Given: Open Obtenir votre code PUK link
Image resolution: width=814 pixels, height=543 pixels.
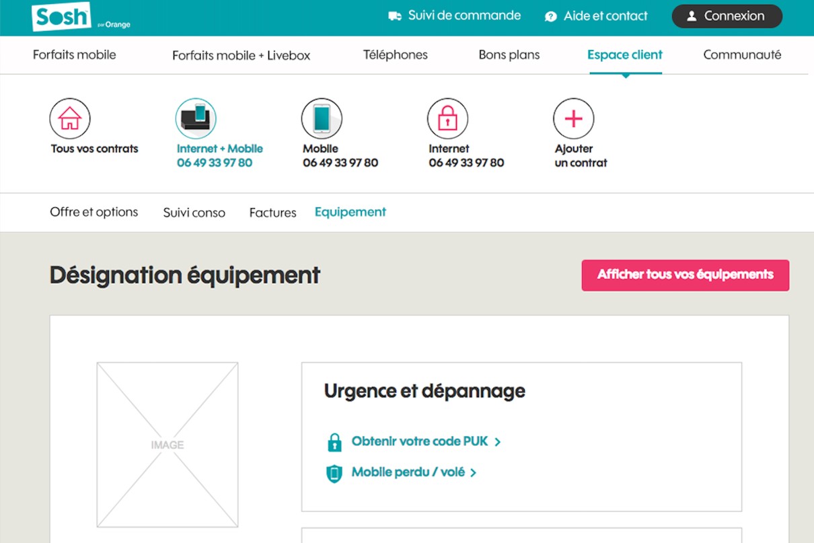Looking at the screenshot, I should (x=420, y=442).
